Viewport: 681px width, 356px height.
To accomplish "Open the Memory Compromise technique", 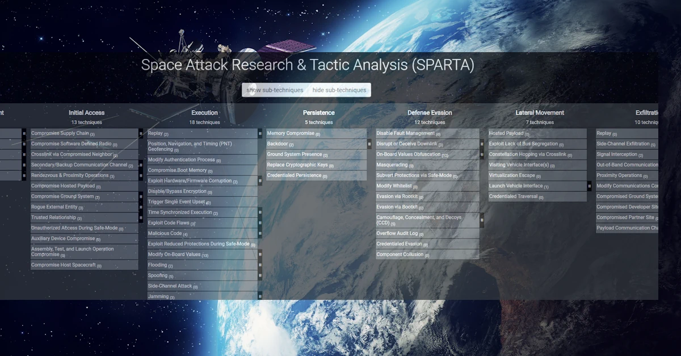I will coord(291,134).
